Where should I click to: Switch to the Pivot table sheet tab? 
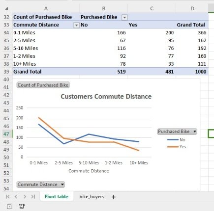pos(57,196)
